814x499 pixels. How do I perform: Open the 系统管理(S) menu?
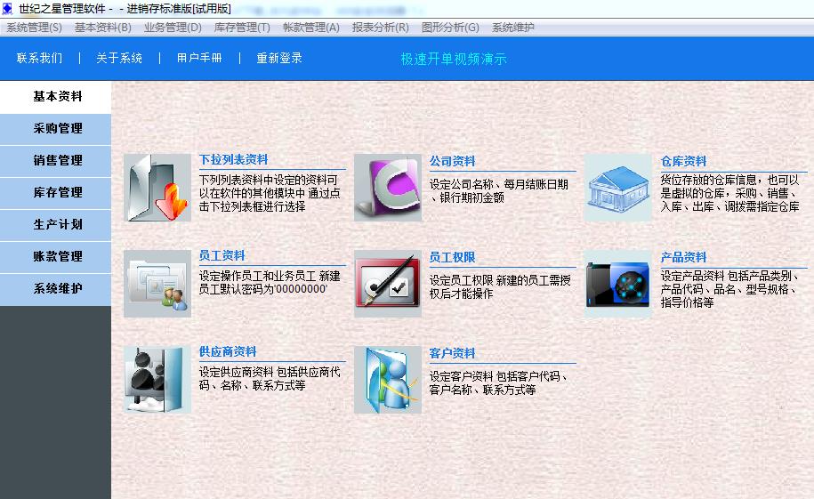click(x=34, y=28)
